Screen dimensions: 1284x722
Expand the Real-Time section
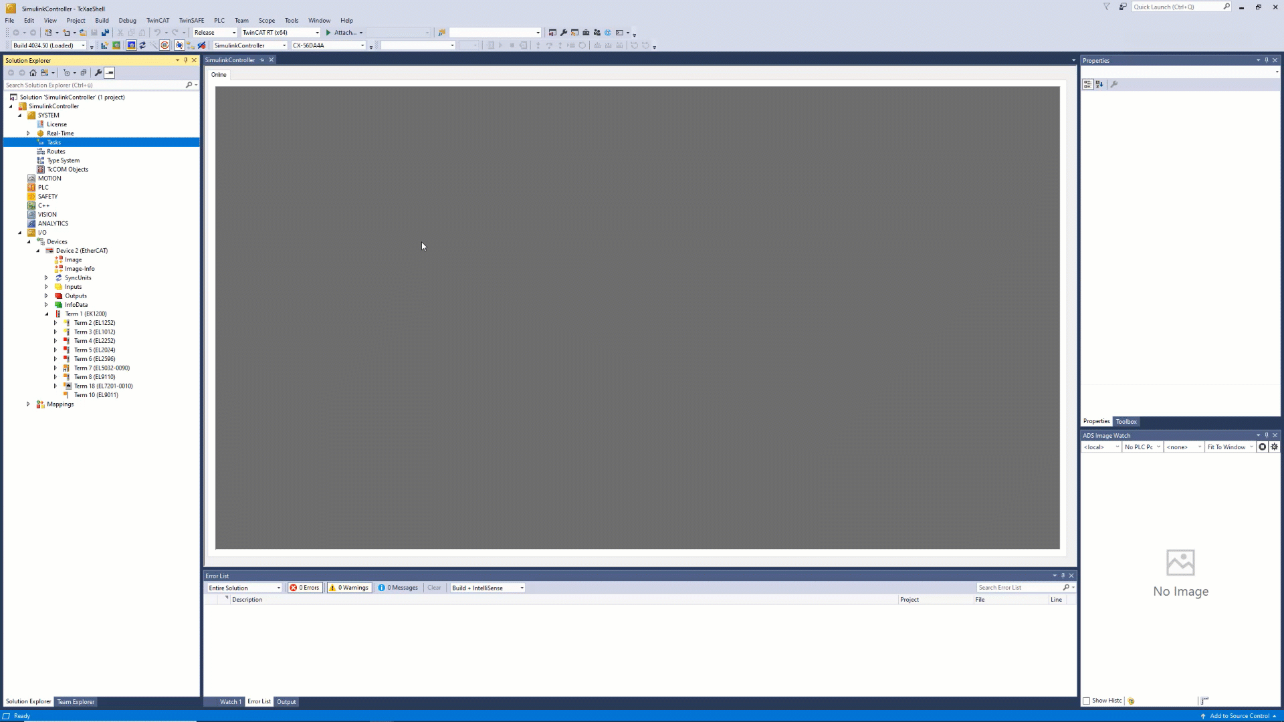[x=28, y=133]
